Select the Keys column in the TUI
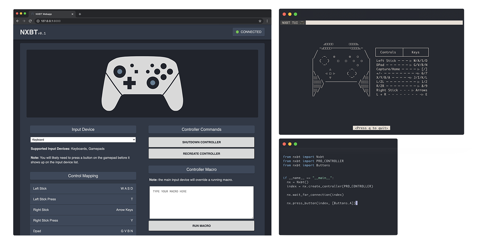 (x=416, y=52)
